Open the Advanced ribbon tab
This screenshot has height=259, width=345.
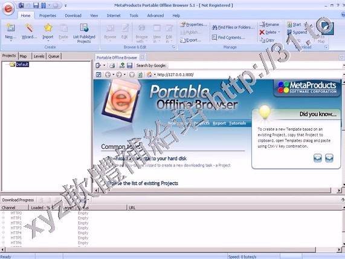click(x=155, y=16)
